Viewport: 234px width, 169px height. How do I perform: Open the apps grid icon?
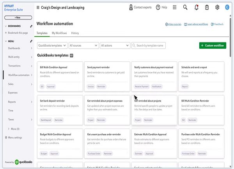[x=174, y=7]
